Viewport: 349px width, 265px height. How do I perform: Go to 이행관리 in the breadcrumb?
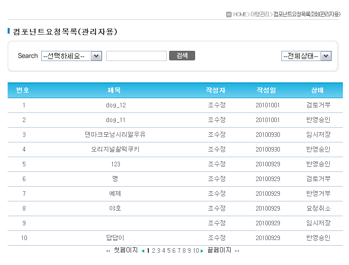260,14
